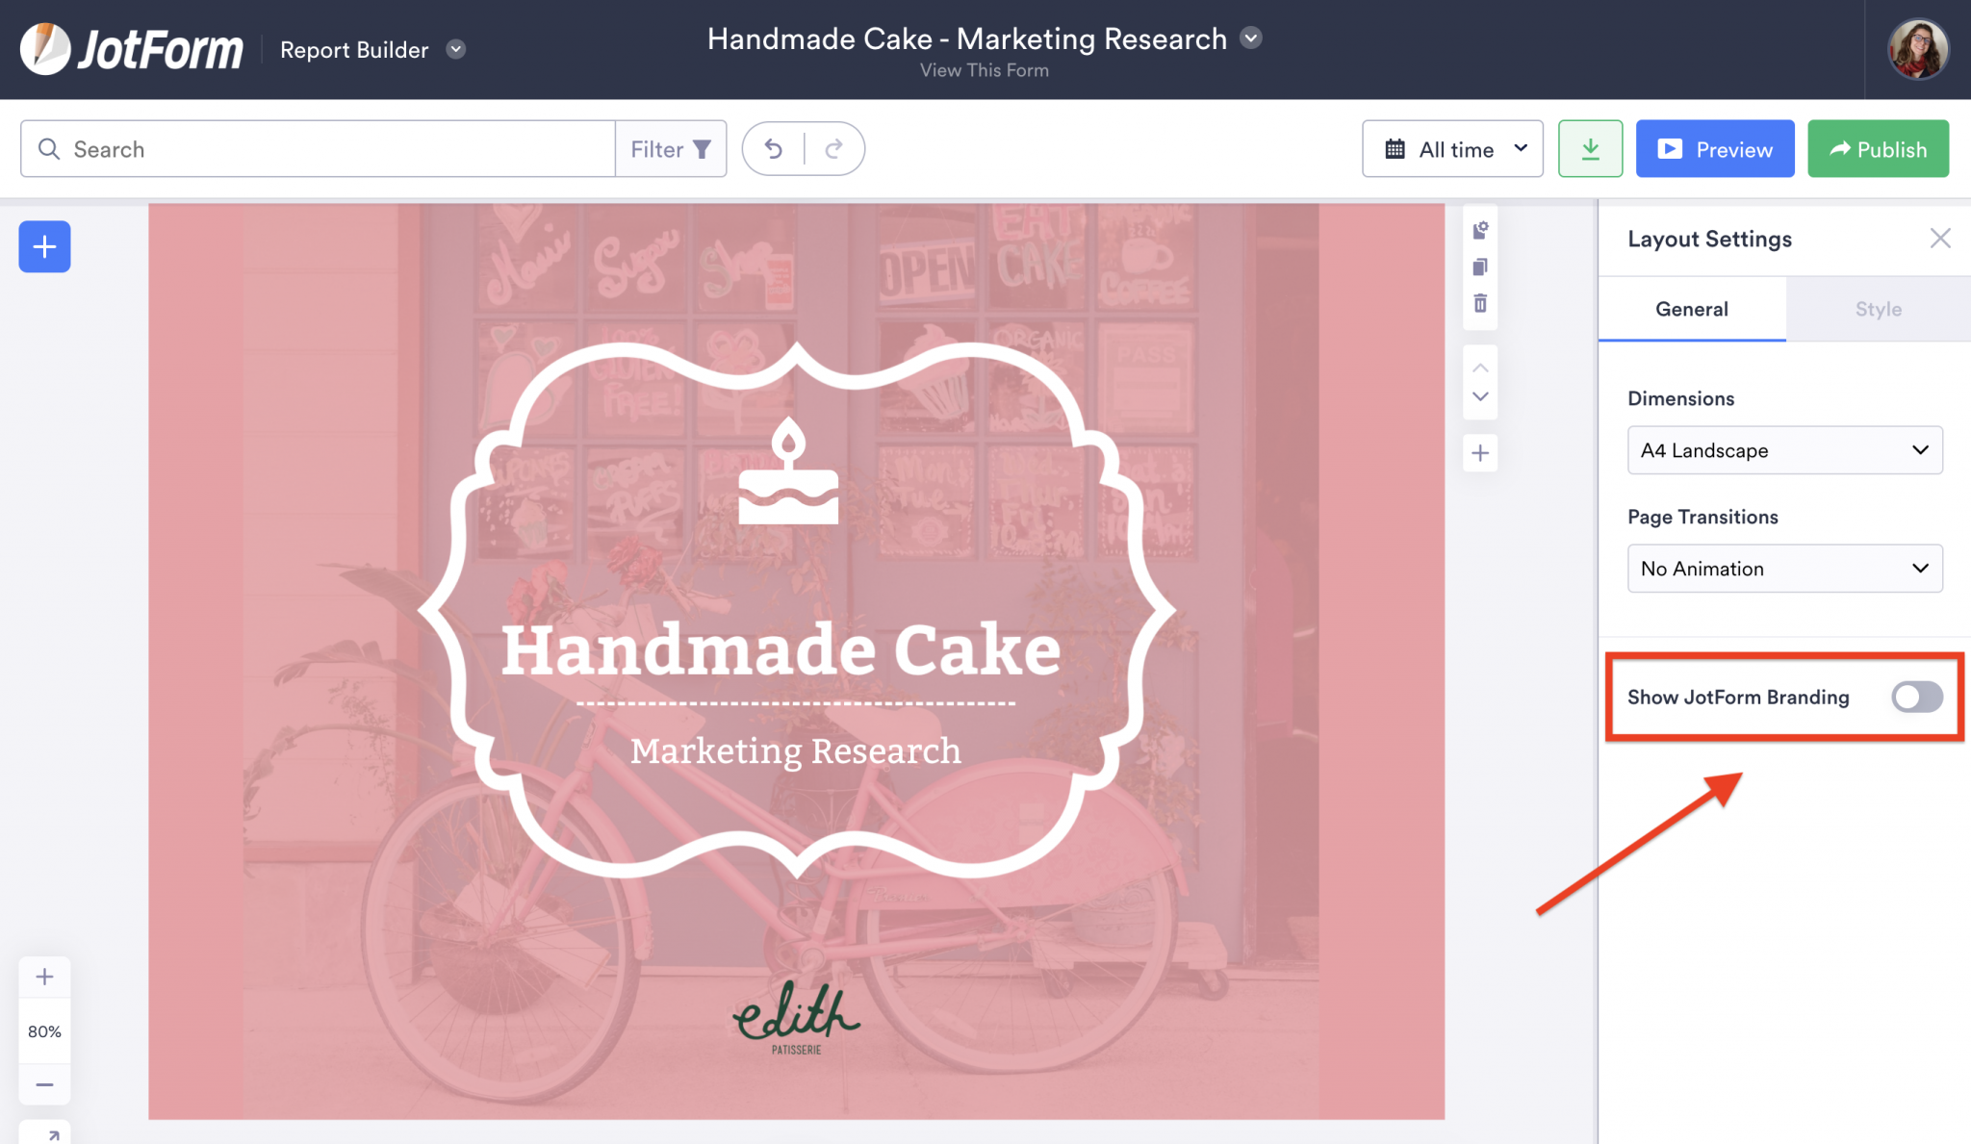This screenshot has height=1144, width=1971.
Task: Click into the Search input field
Action: pyautogui.click(x=327, y=149)
